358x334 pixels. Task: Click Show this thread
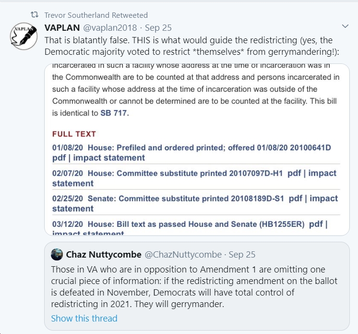(84, 318)
